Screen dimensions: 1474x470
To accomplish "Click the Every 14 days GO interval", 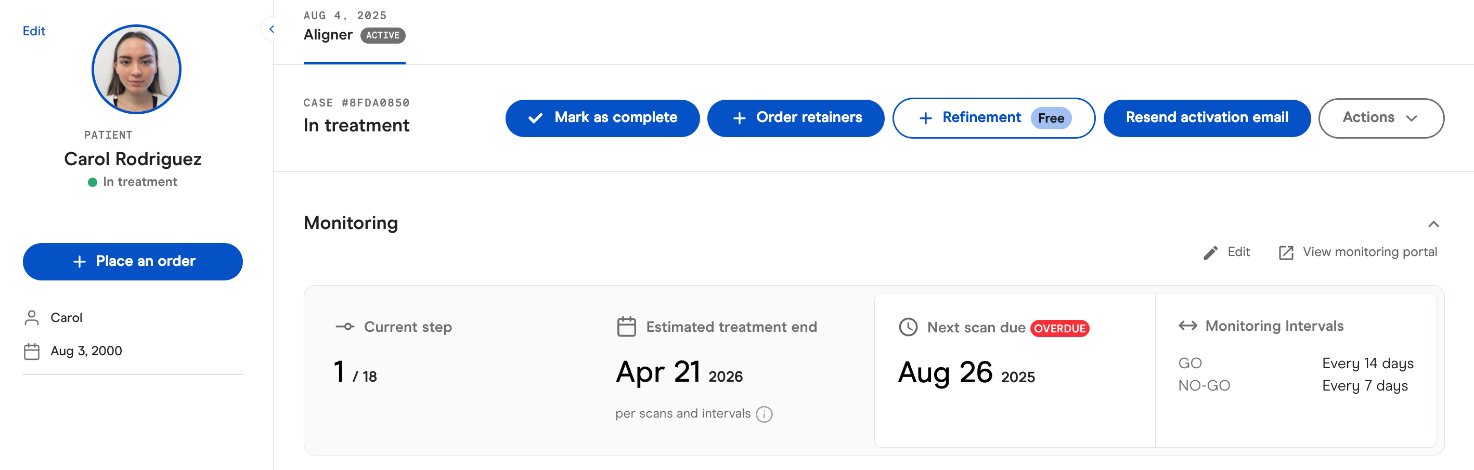I will point(1367,364).
